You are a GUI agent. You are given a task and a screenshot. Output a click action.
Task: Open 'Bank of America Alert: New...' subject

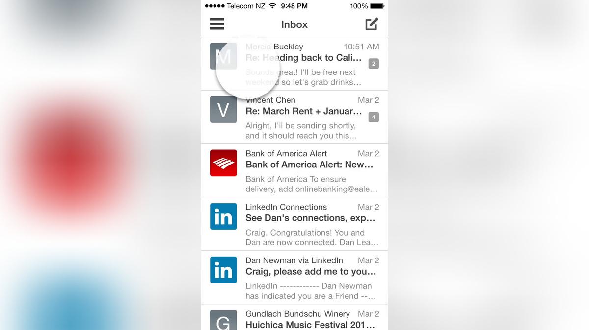click(x=309, y=165)
